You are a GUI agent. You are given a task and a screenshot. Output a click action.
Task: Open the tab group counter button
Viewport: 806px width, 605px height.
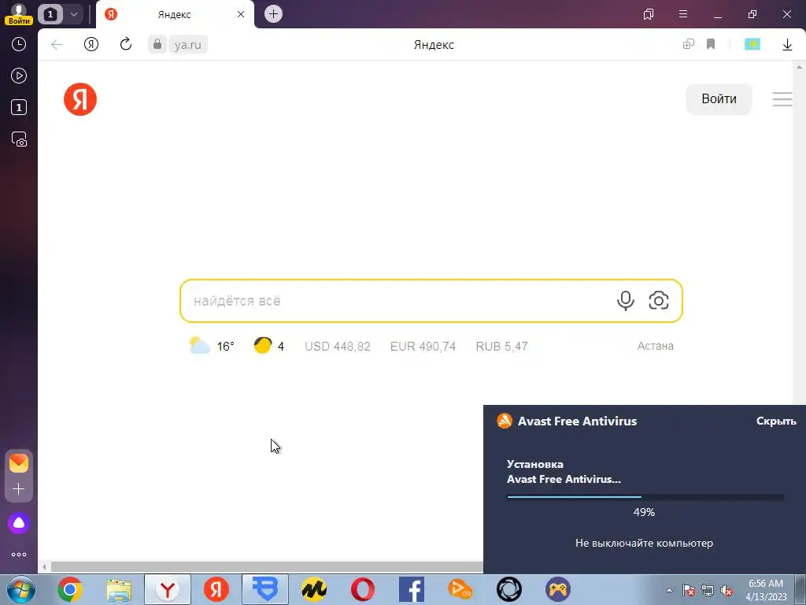[50, 14]
